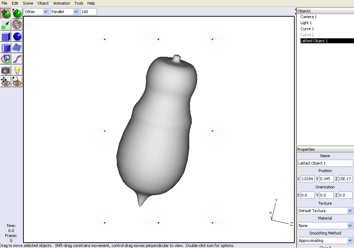Image resolution: width=354 pixels, height=248 pixels.
Task: Expand the Texture dropdown
Action: [x=325, y=211]
